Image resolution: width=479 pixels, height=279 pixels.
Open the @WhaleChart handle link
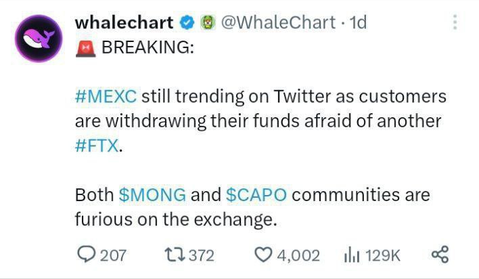[x=278, y=22]
